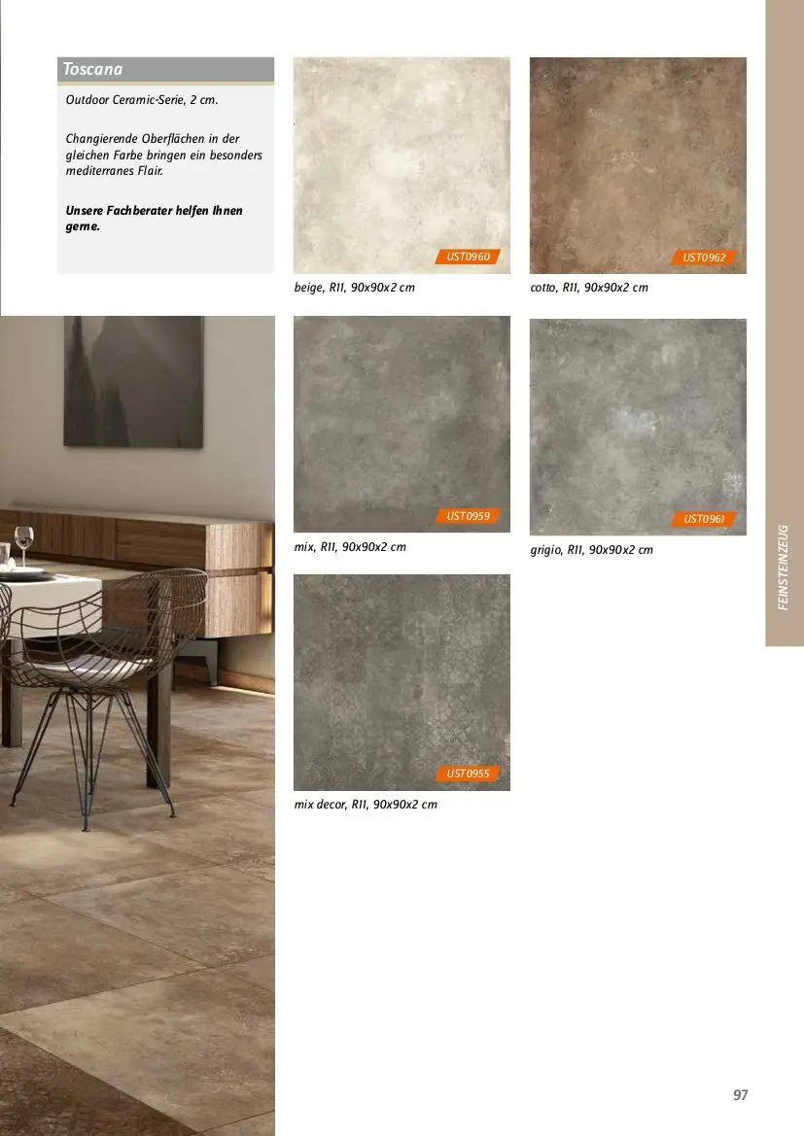Select the UST0959 product code label
The width and height of the screenshot is (804, 1136).
pyautogui.click(x=468, y=516)
